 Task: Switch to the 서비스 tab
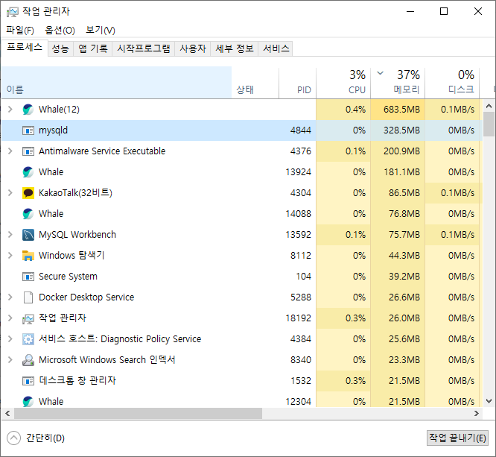pyautogui.click(x=276, y=48)
